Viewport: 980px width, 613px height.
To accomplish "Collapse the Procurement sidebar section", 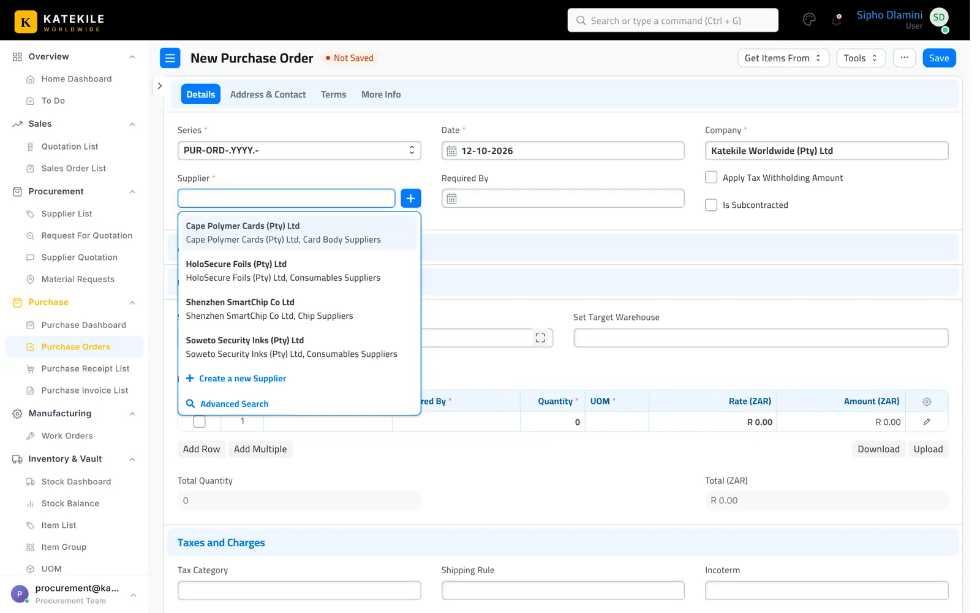I will [x=132, y=192].
